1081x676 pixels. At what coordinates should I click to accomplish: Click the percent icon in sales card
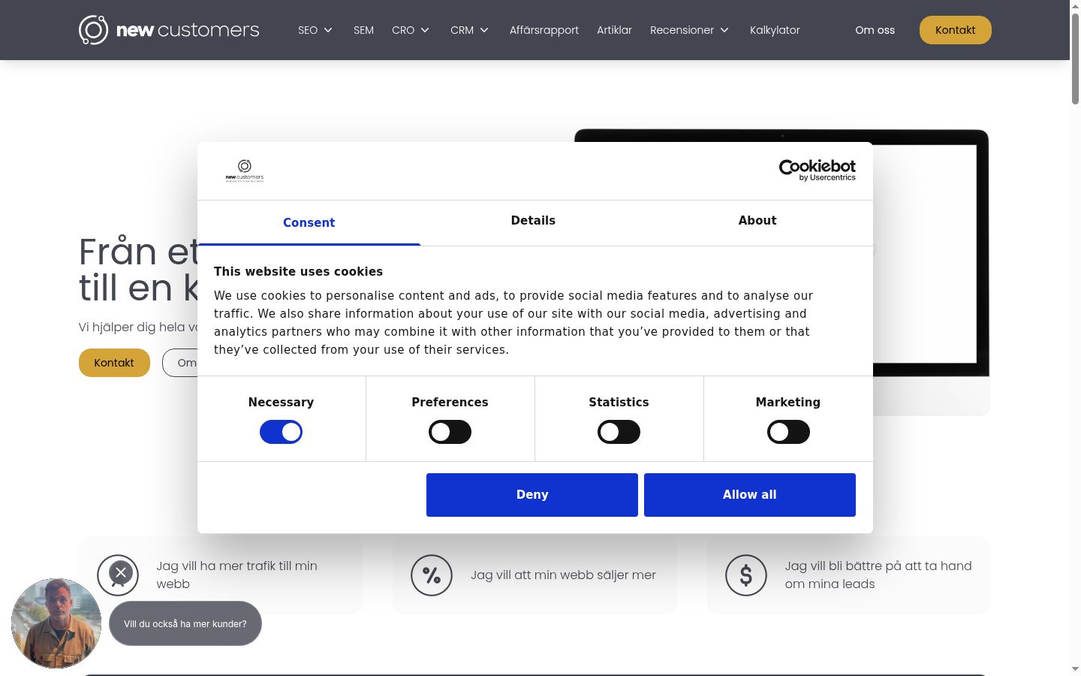[432, 575]
